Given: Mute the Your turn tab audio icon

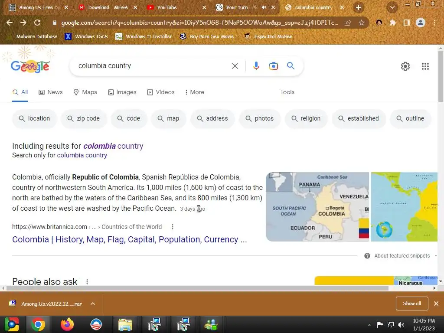Looking at the screenshot, I should point(264,7).
